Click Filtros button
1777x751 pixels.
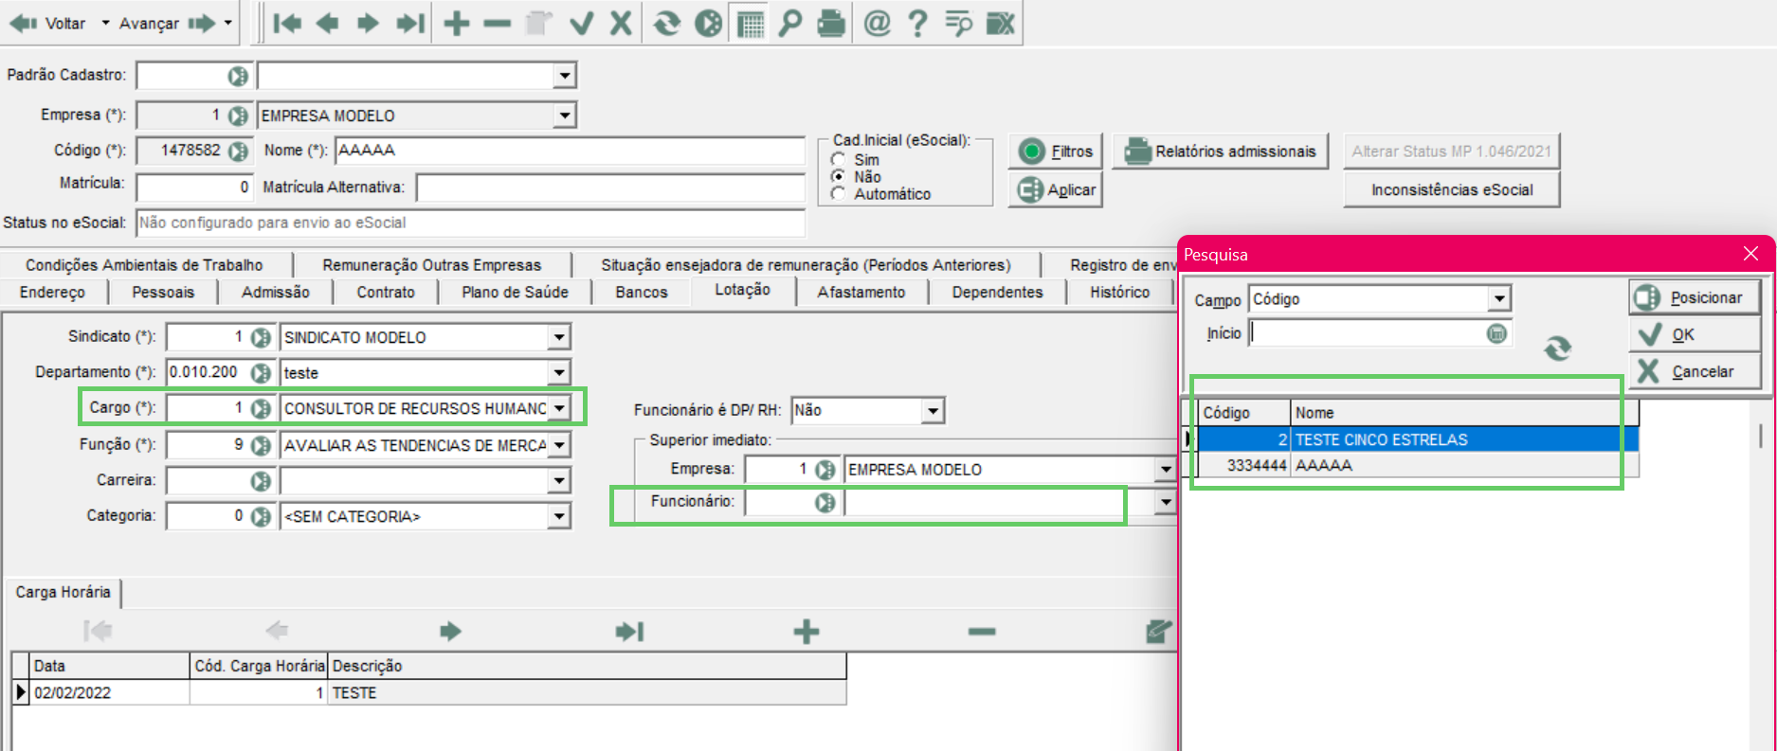click(x=1056, y=152)
